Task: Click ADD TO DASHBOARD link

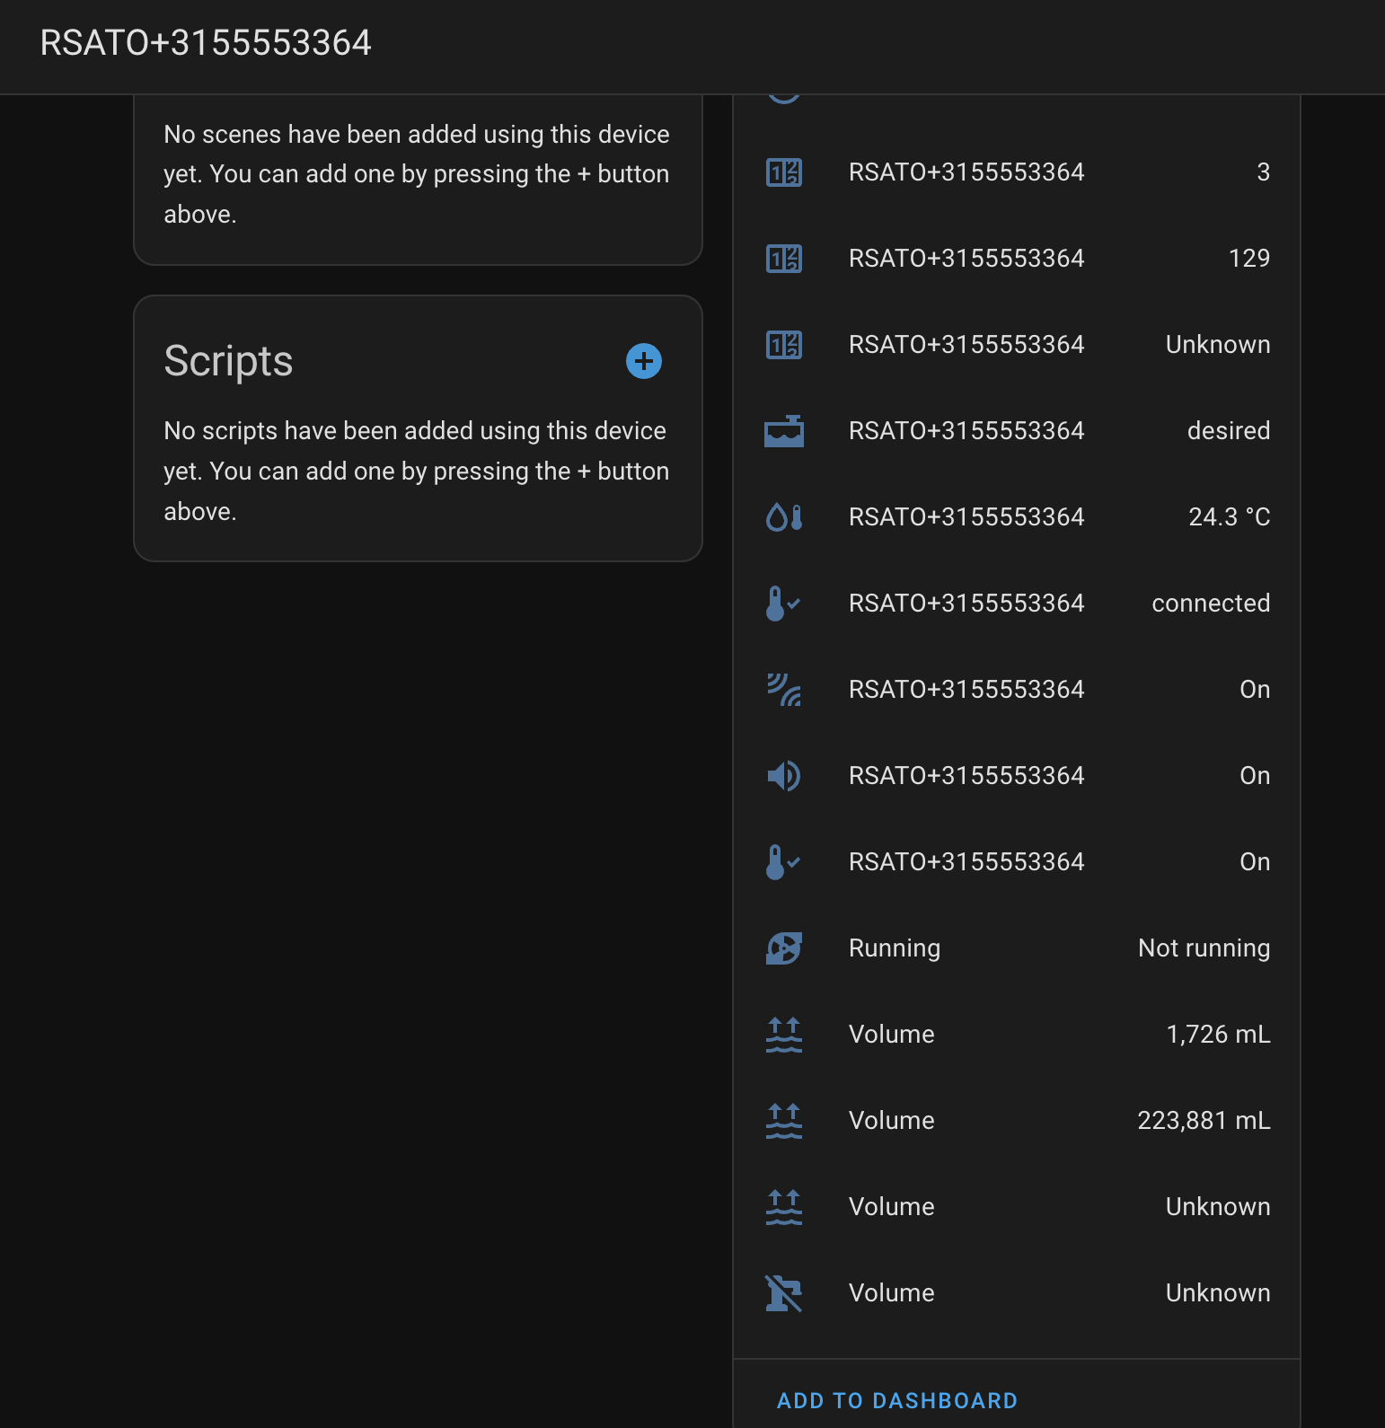Action: [x=896, y=1400]
